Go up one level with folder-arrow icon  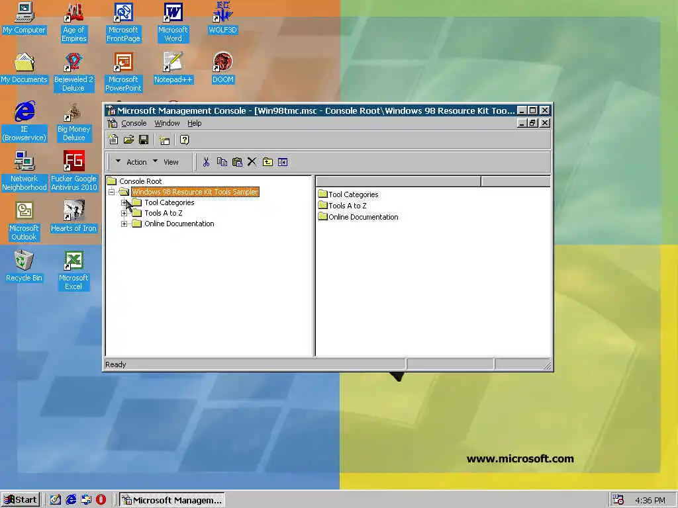[267, 162]
